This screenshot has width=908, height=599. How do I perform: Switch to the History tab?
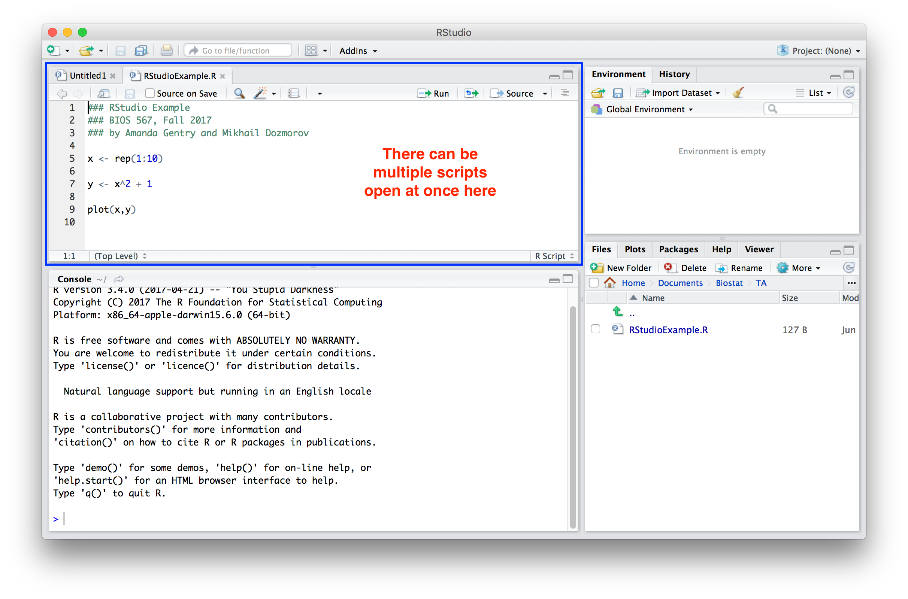tap(674, 75)
